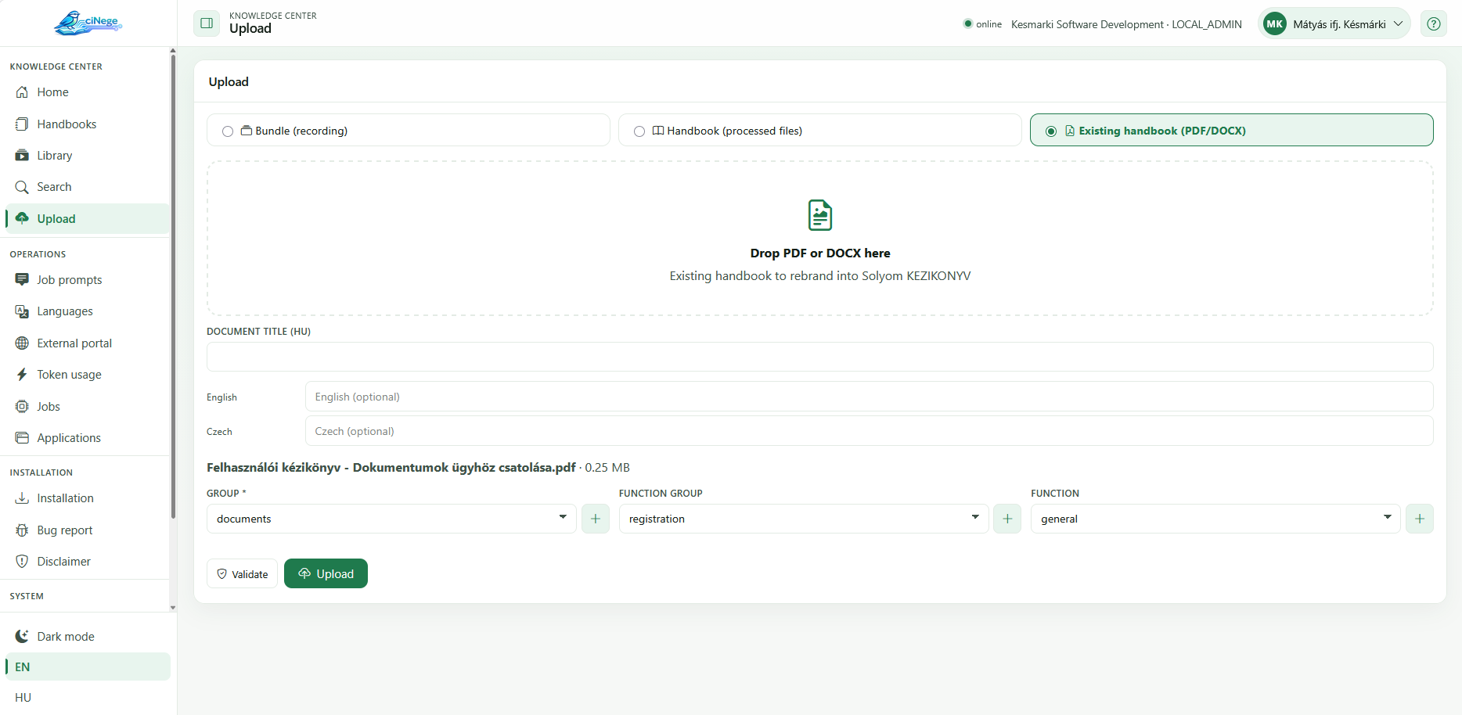Click the Dark mode moon icon
Viewport: 1462px width, 715px height.
[22, 637]
